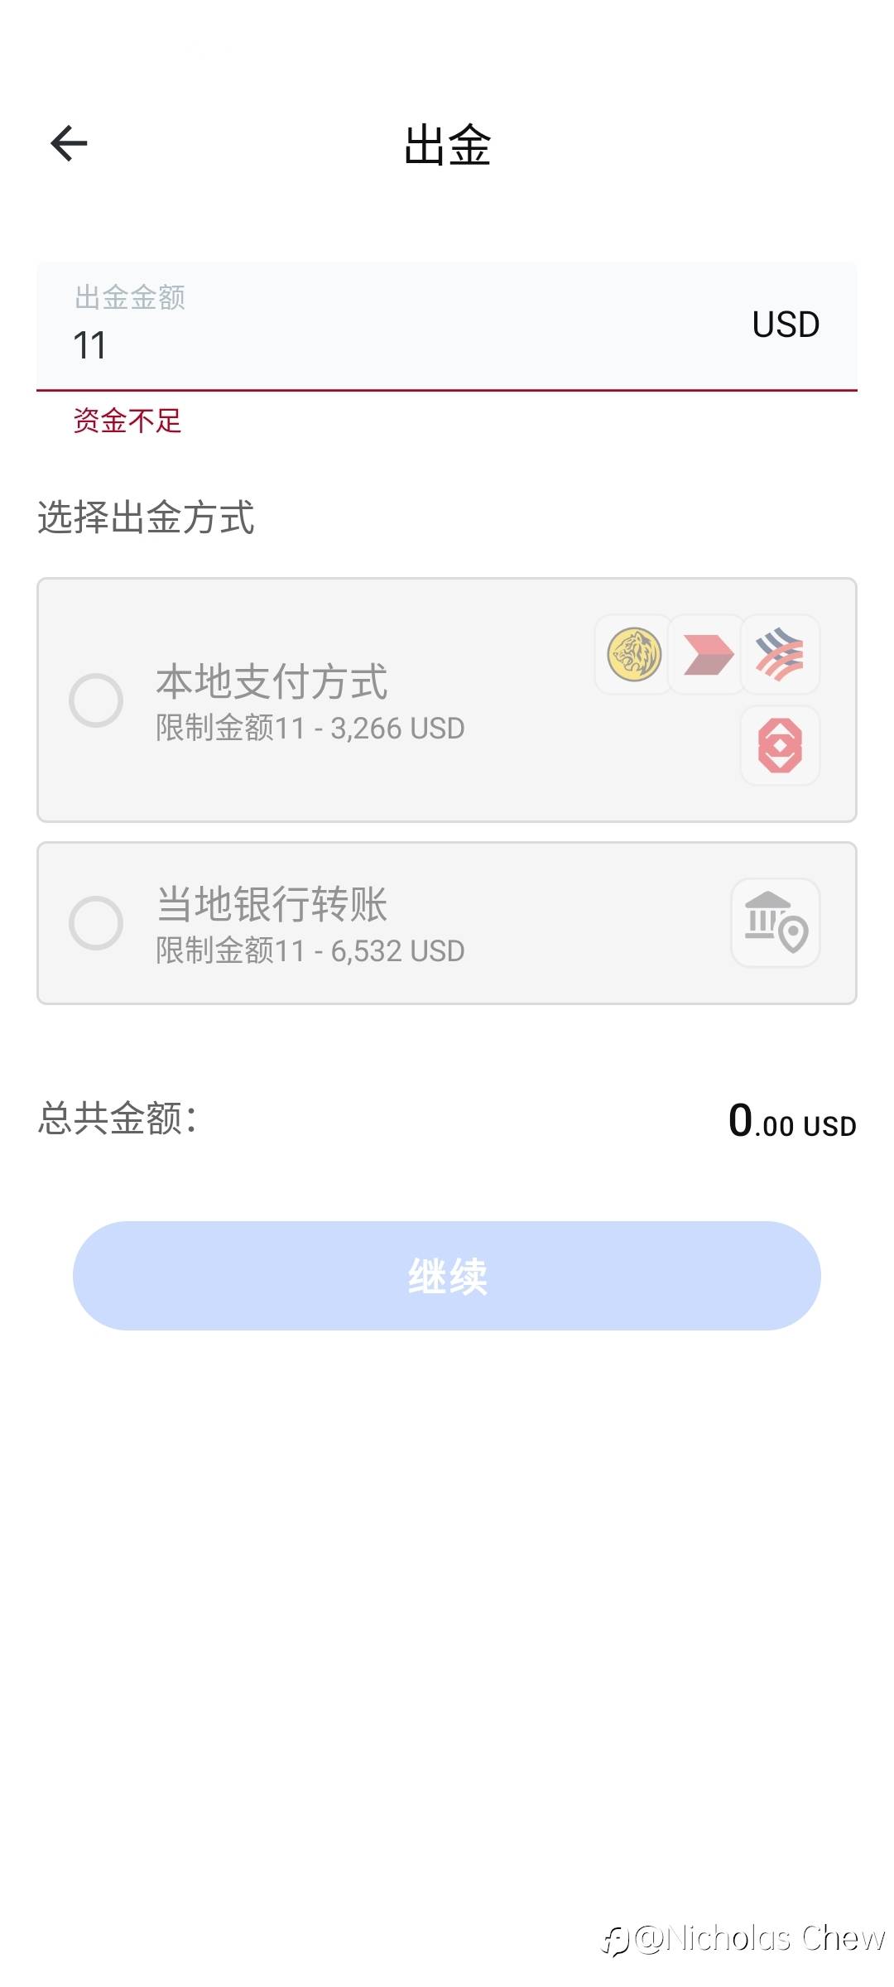Image resolution: width=894 pixels, height=1987 pixels.
Task: Click the red arrow bank logo
Action: [708, 654]
